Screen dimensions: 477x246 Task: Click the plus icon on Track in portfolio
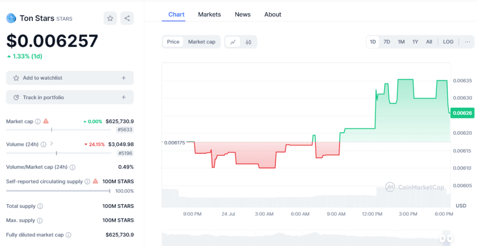click(124, 97)
